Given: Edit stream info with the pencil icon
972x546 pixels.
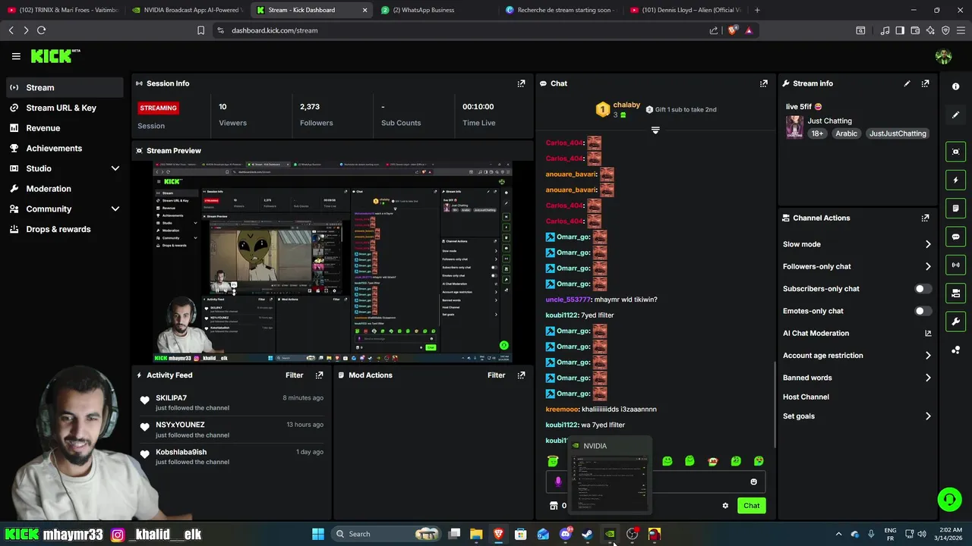Looking at the screenshot, I should 907,83.
